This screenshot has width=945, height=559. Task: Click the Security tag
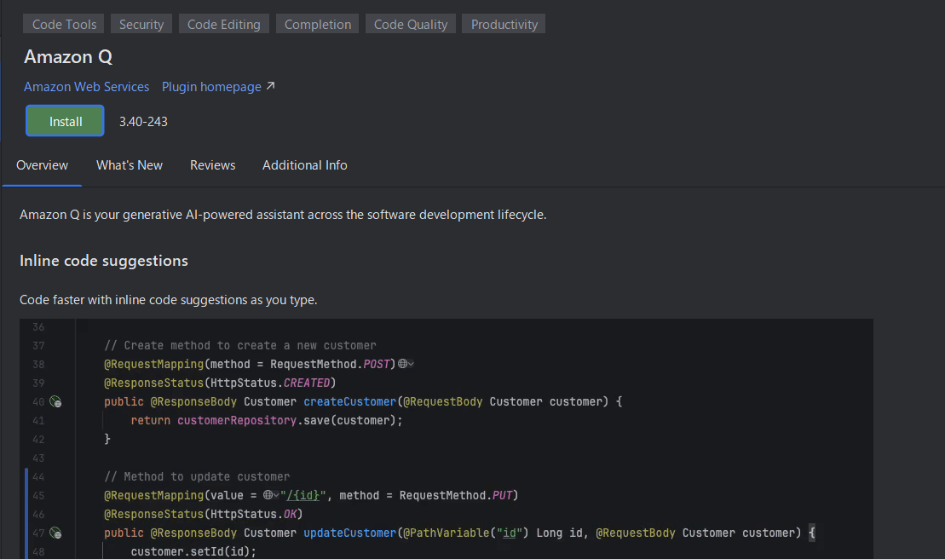pyautogui.click(x=141, y=24)
